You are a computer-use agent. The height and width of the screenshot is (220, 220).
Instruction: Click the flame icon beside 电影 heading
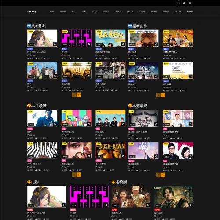click(29, 182)
